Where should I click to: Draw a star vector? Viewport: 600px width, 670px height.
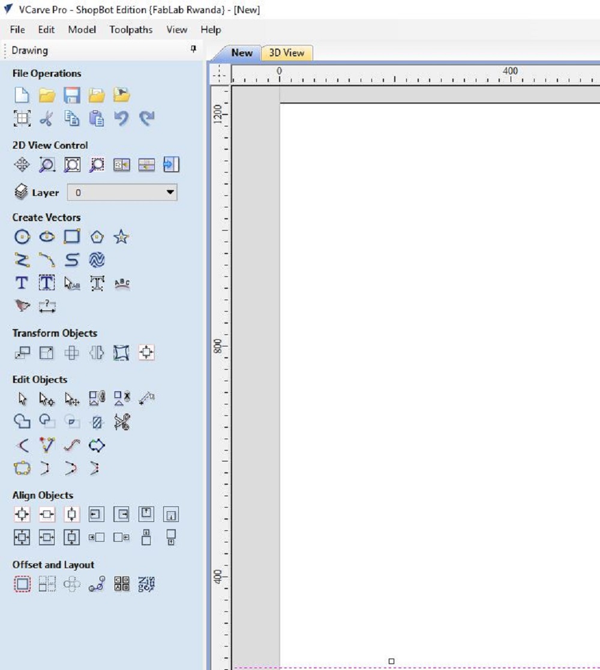tap(121, 237)
